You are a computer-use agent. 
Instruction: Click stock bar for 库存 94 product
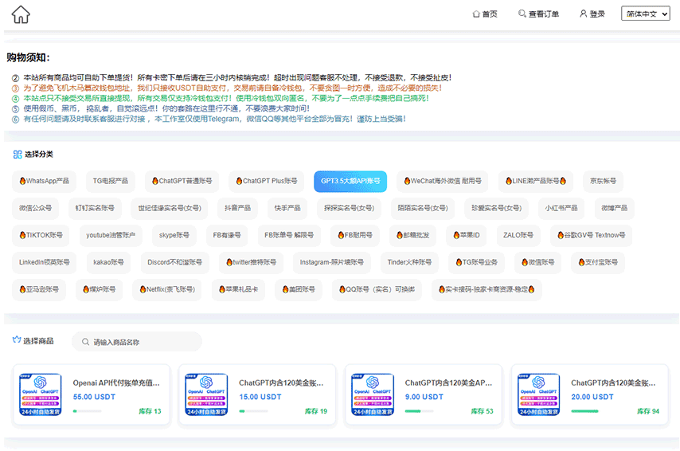click(585, 411)
